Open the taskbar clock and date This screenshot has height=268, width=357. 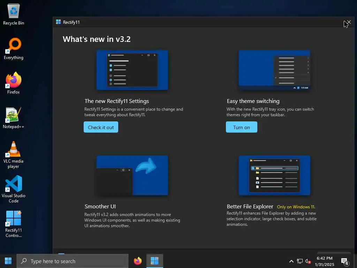tap(325, 261)
